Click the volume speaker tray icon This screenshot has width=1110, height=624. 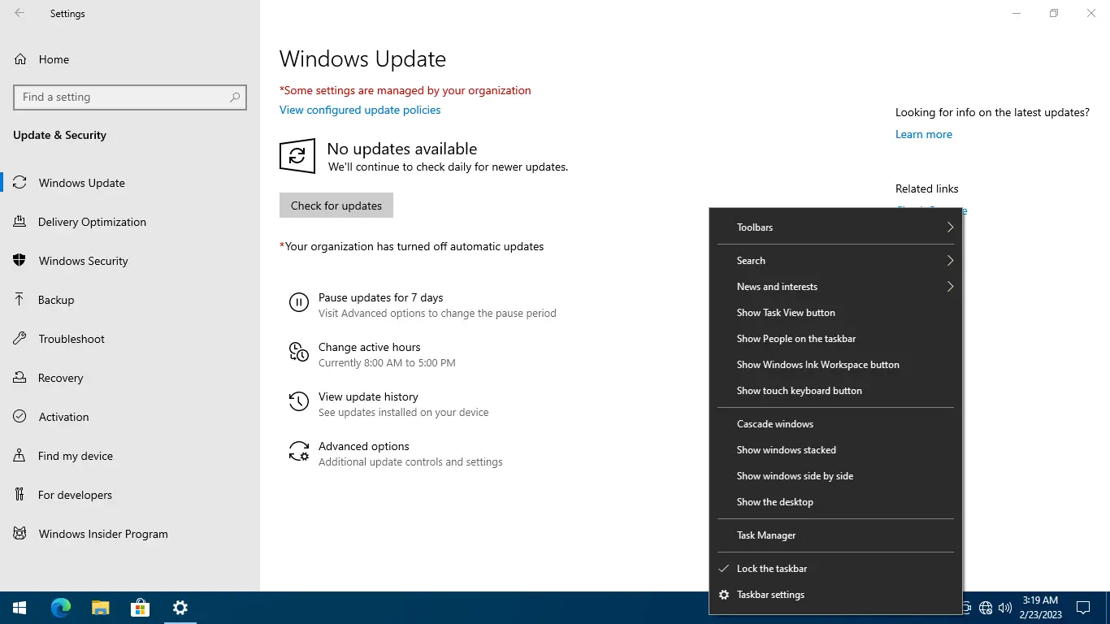coord(1005,608)
